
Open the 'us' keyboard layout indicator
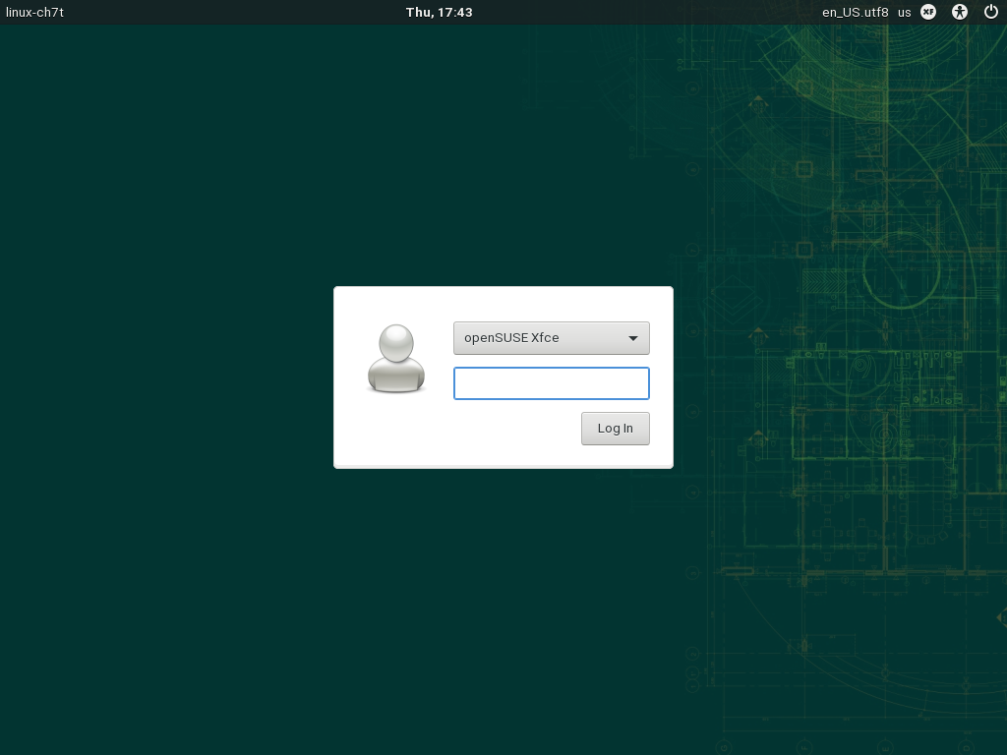904,13
